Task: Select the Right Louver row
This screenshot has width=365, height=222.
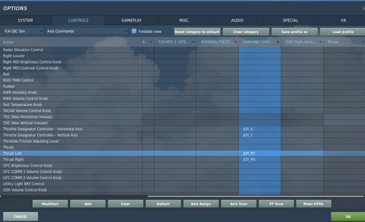Action: click(182, 56)
